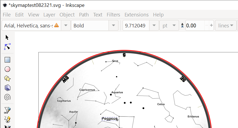This screenshot has width=238, height=128.
Task: Select the Grus constellation label
Action: coord(115,61)
